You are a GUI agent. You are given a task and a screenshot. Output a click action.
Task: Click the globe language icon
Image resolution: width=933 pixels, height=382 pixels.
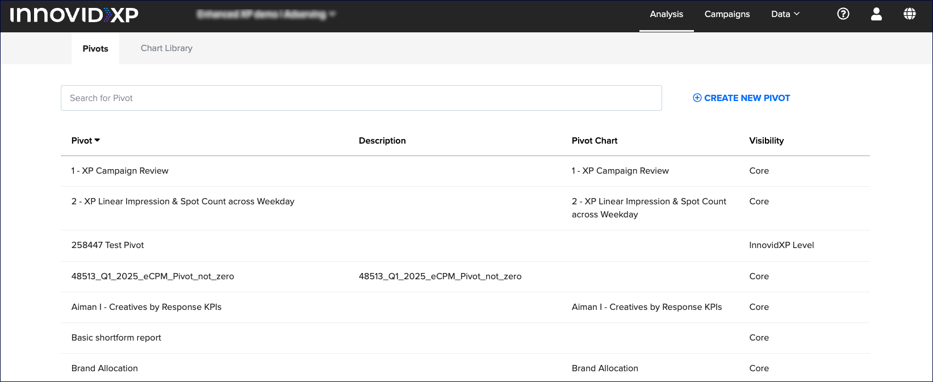click(910, 14)
